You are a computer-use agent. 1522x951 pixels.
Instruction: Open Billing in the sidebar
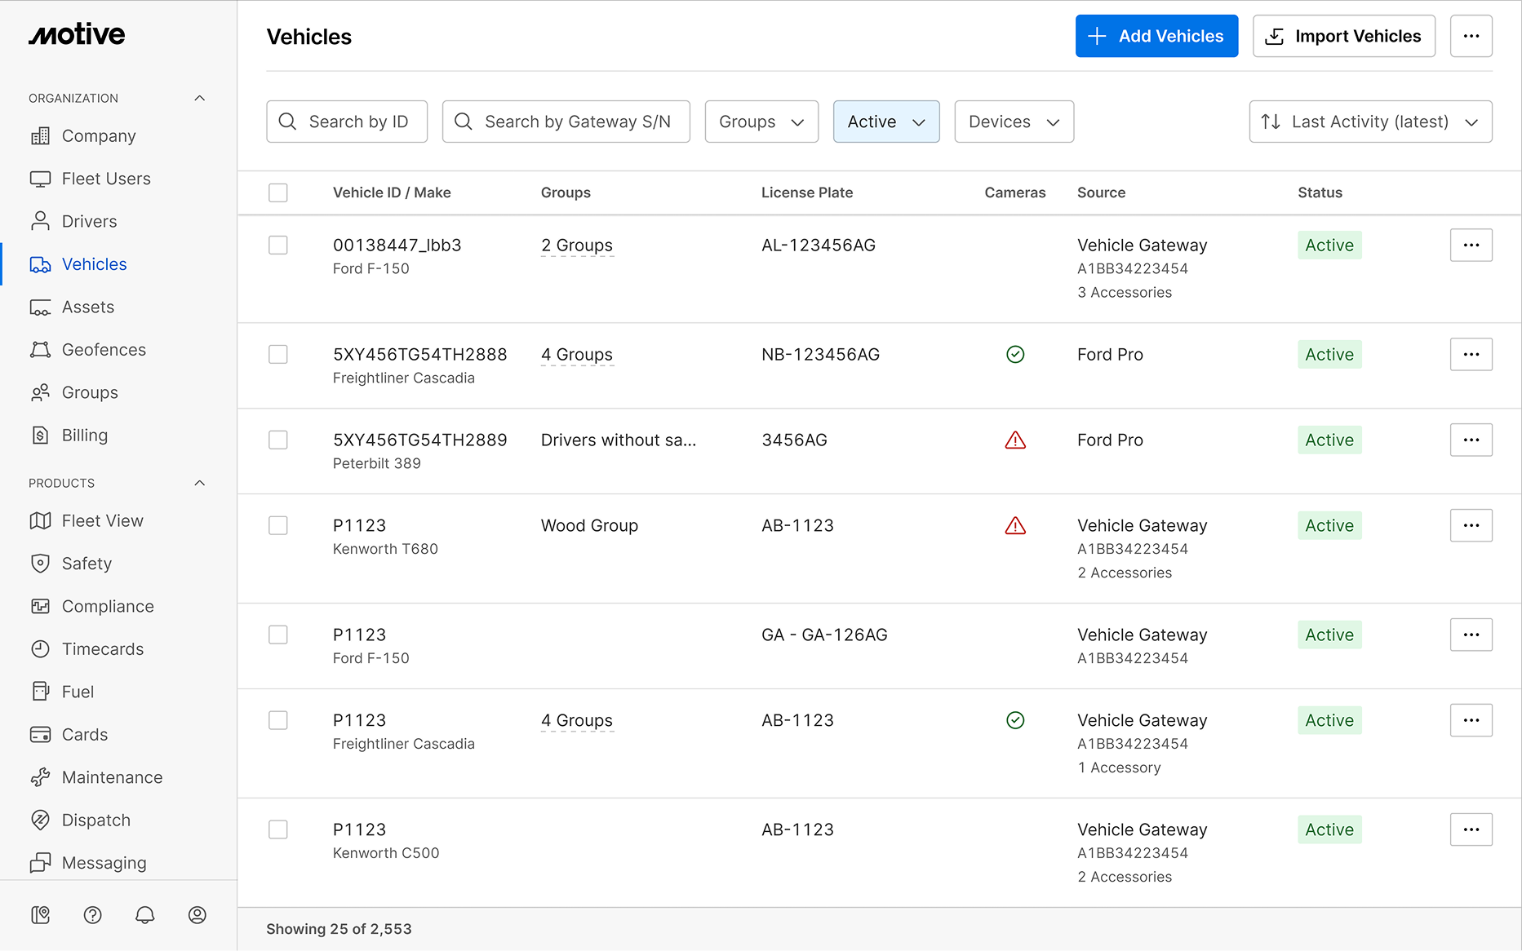(85, 436)
